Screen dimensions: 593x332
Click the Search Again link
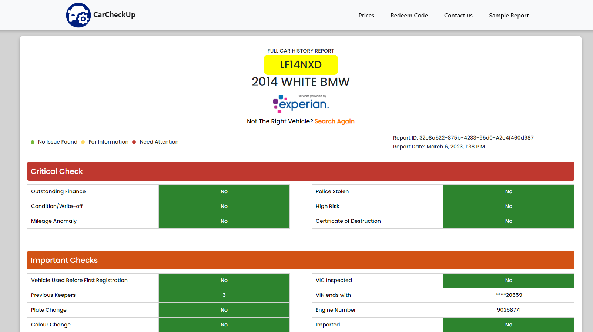[x=334, y=121]
